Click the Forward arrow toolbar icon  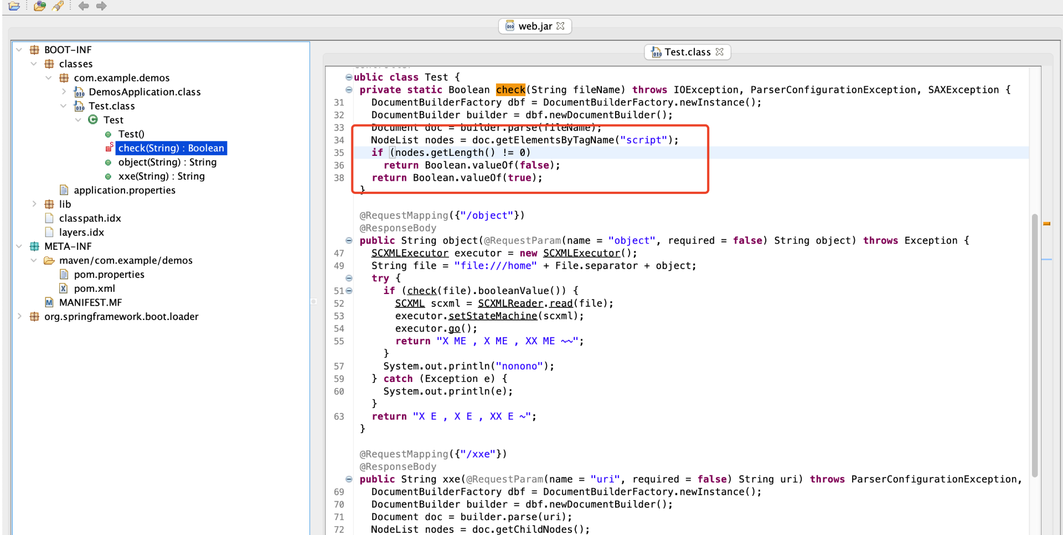tap(101, 6)
